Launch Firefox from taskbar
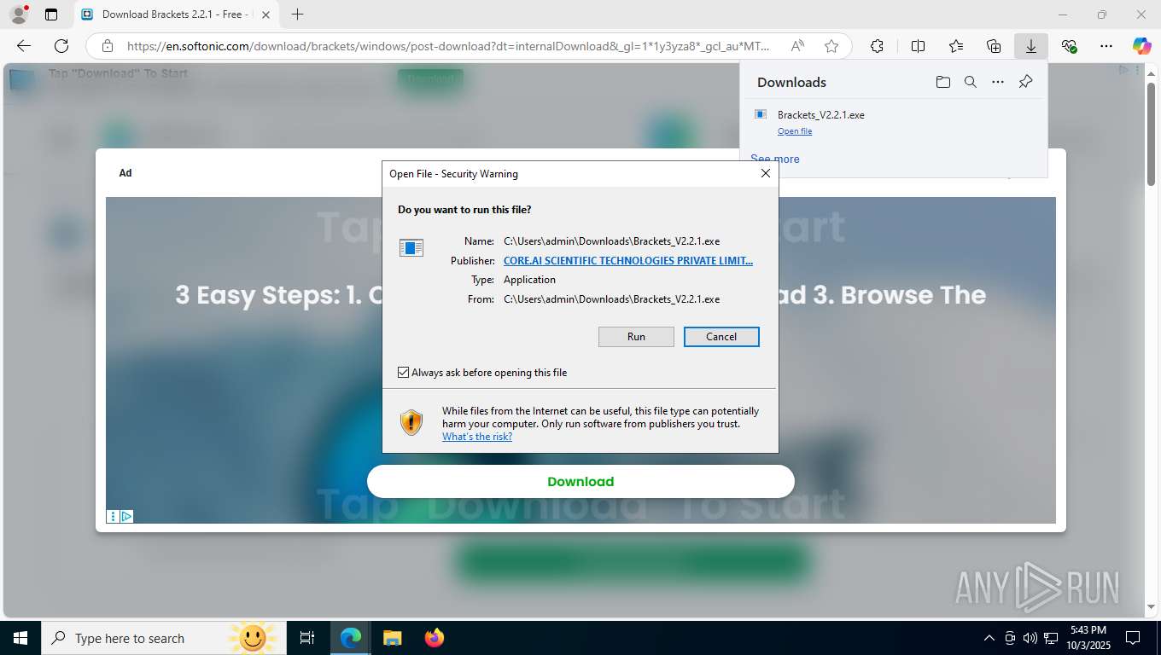This screenshot has width=1161, height=655. coord(434,638)
